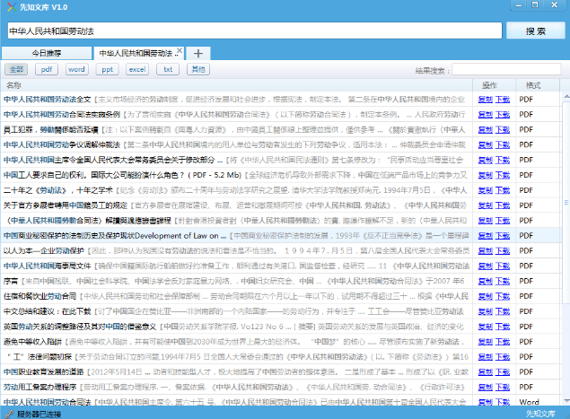Select the 中华人民共和国劳动法 results tab

[x=133, y=54]
